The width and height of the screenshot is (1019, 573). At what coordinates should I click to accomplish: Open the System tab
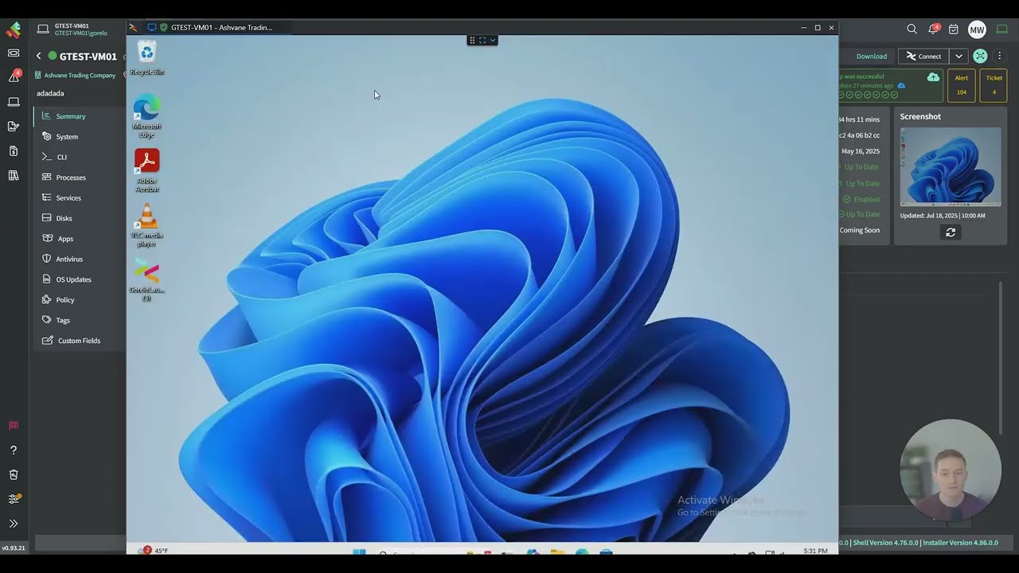pos(79,137)
